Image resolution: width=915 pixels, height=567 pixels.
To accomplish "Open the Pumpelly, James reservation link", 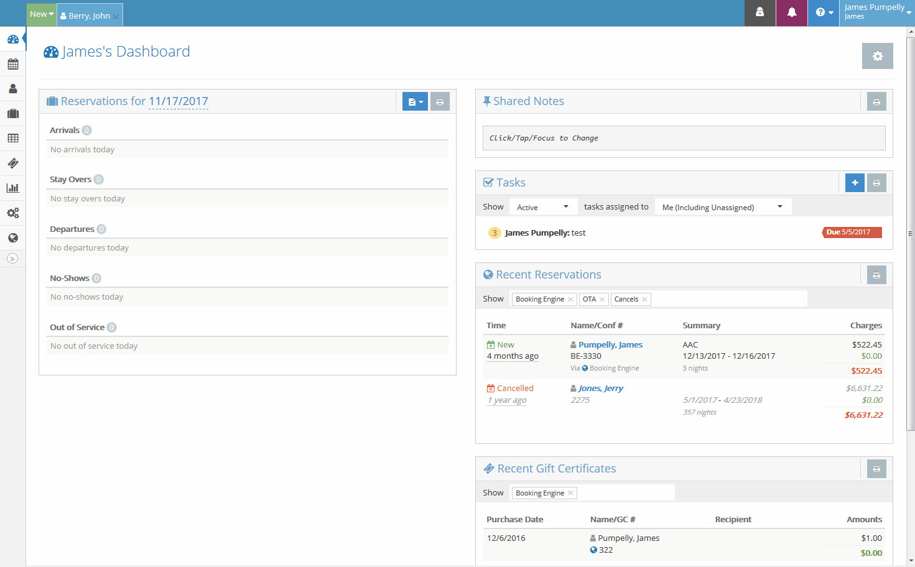I will 610,345.
